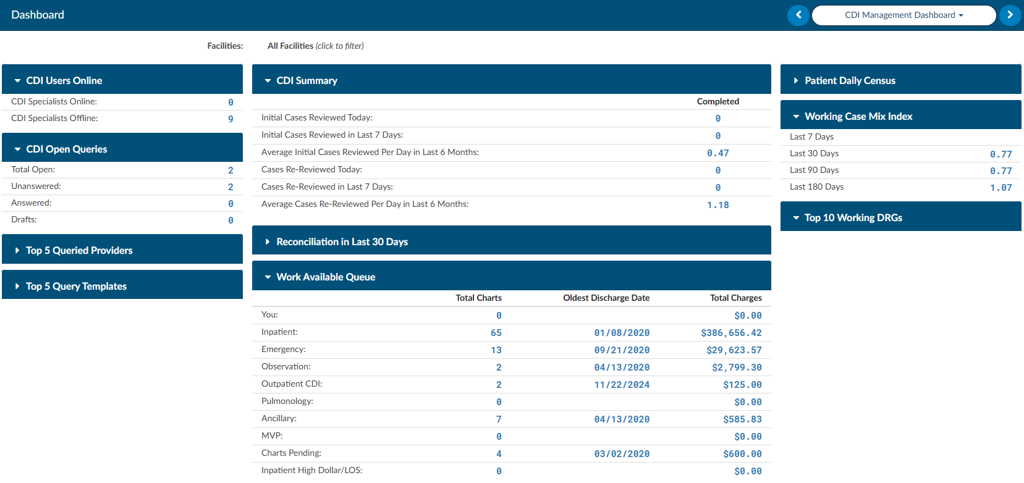Click the Total Charges column header

click(x=735, y=298)
